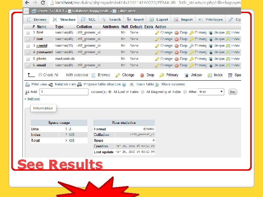
Task: Click the browser back arrow
Action: 27,3
